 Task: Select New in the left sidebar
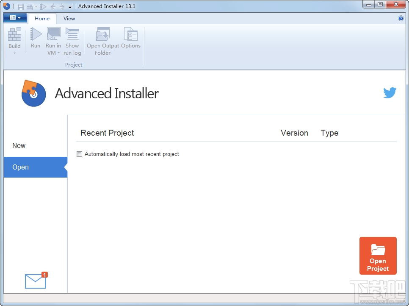(x=19, y=145)
